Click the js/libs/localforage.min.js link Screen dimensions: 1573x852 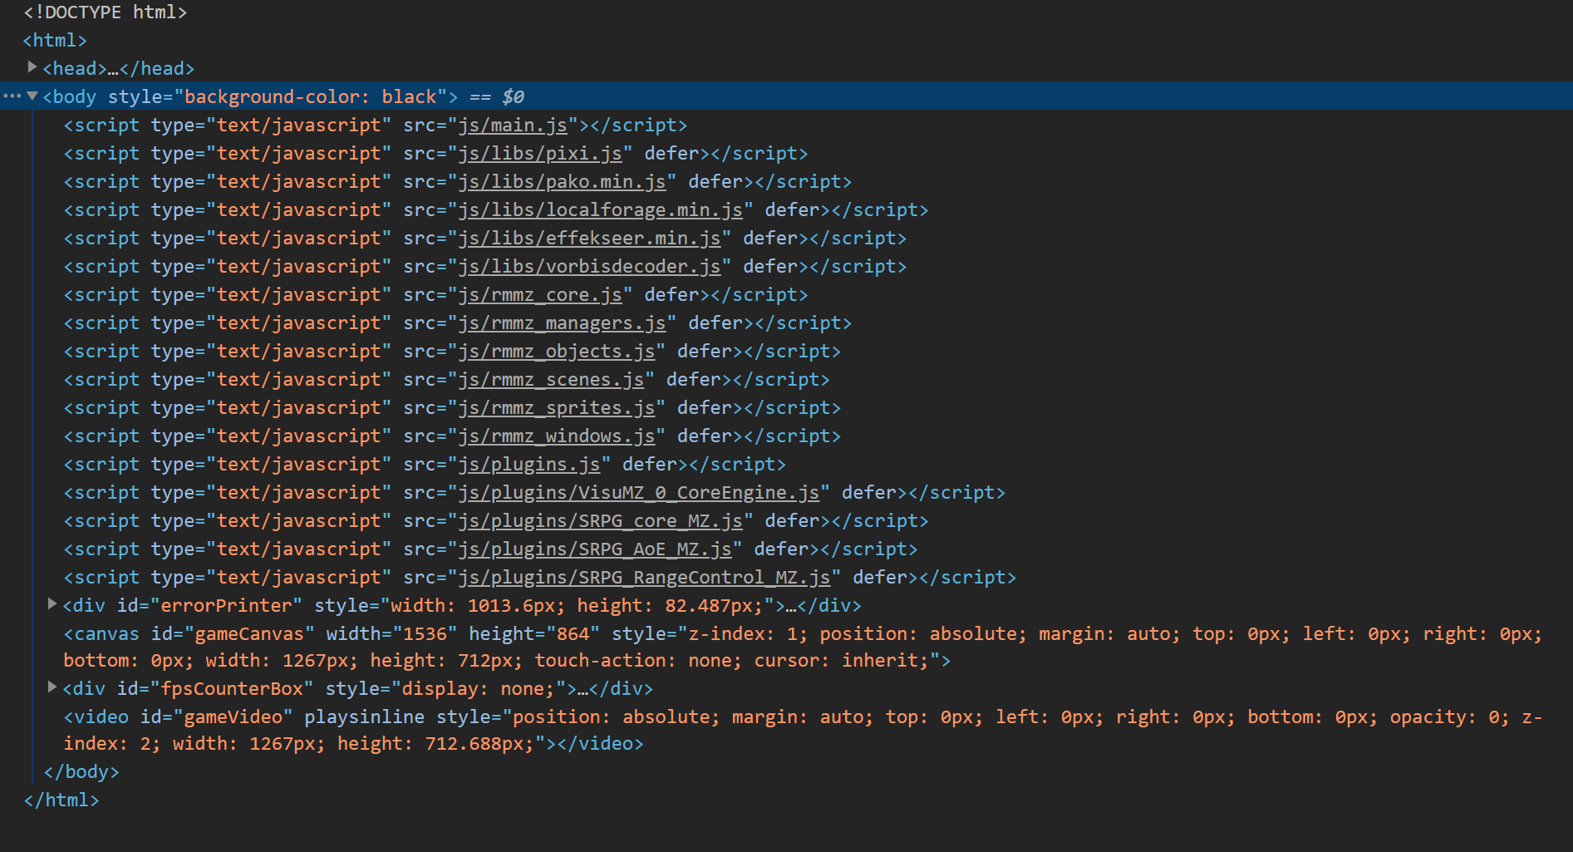(601, 210)
